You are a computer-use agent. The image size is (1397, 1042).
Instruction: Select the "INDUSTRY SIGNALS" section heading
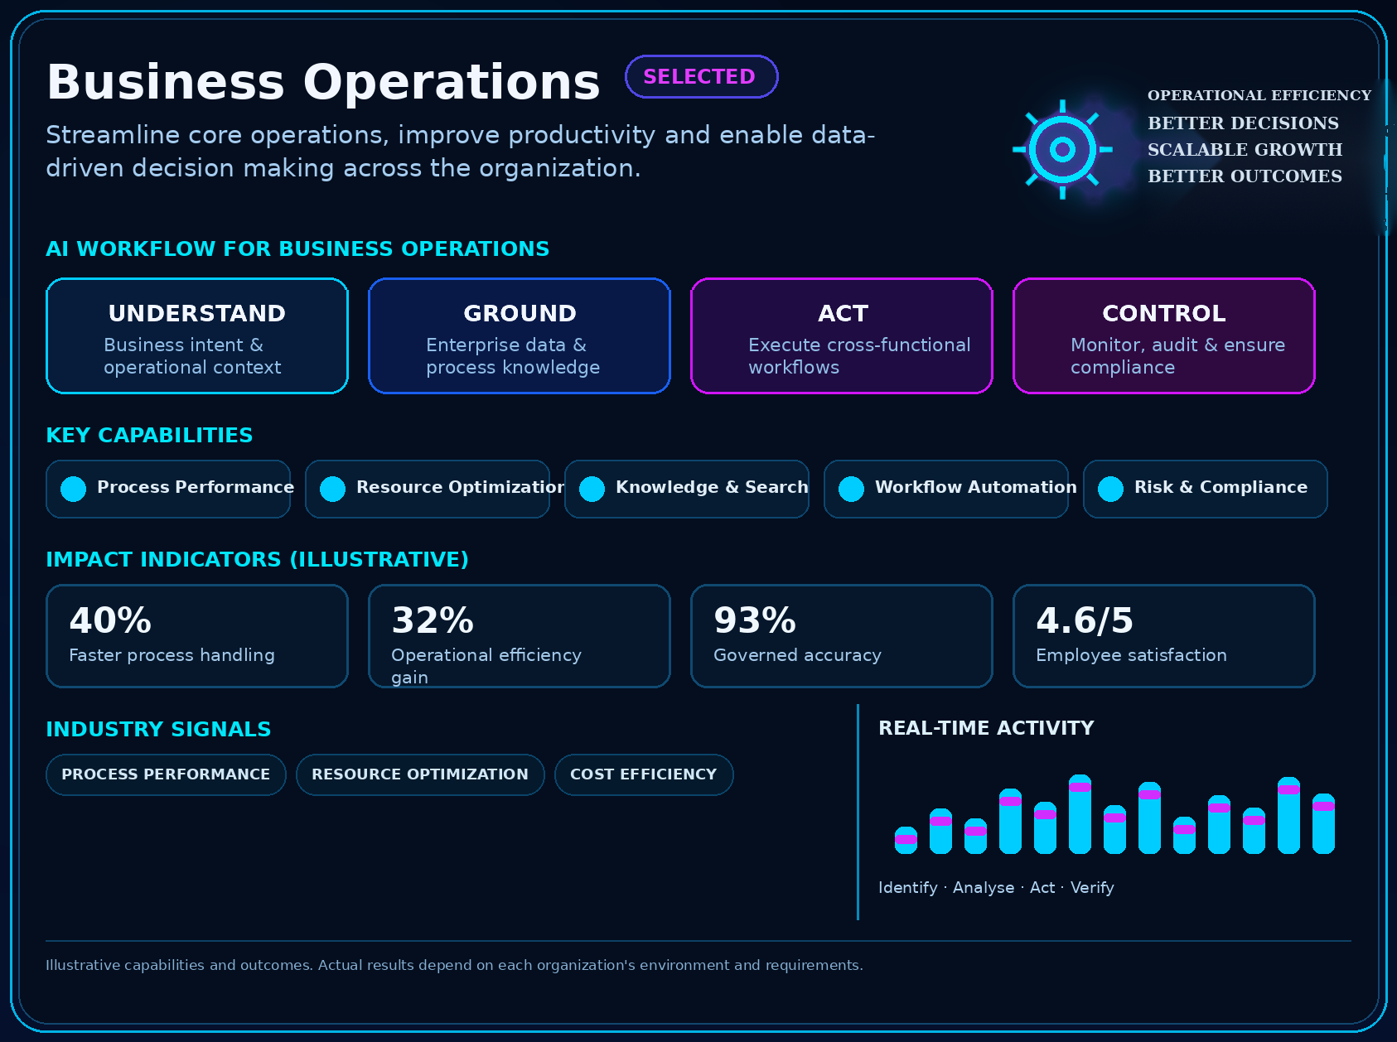[x=158, y=730]
